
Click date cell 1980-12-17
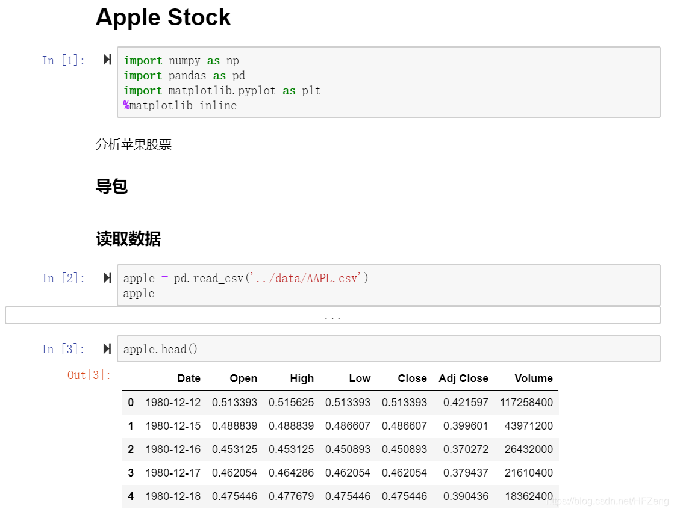(173, 473)
